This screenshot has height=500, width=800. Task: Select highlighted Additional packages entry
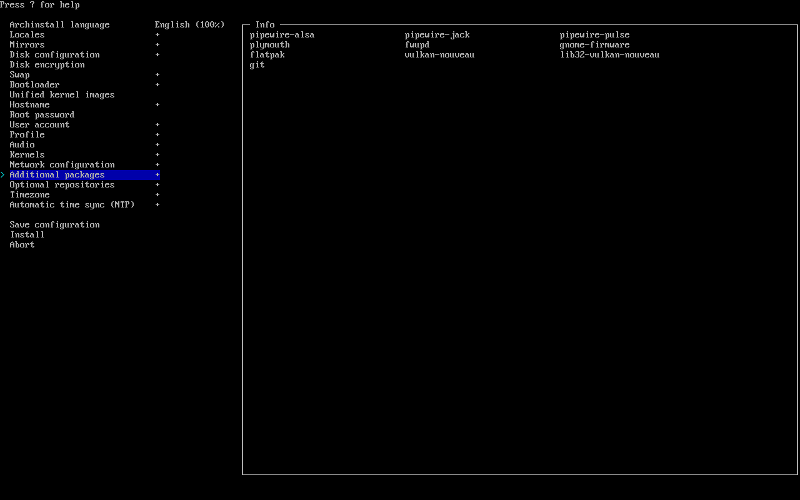pyautogui.click(x=84, y=175)
